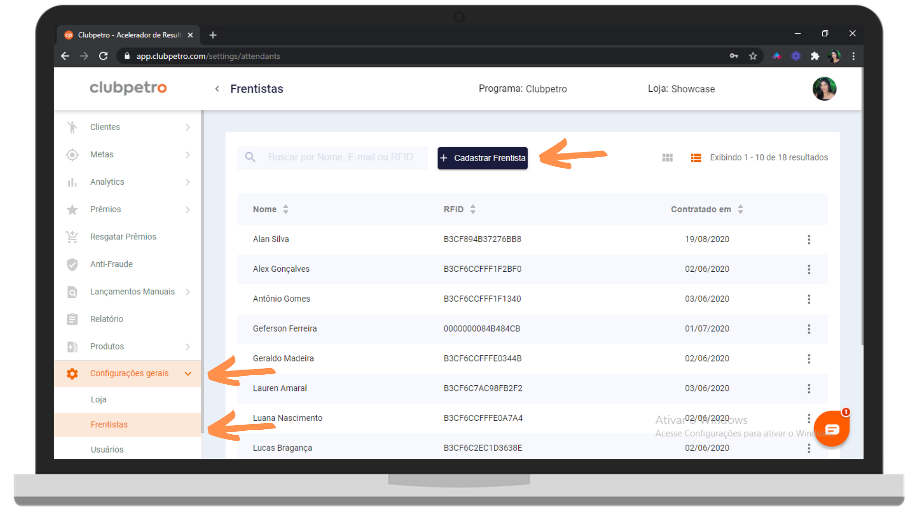
Task: Bookmark page with star icon
Action: pos(753,56)
